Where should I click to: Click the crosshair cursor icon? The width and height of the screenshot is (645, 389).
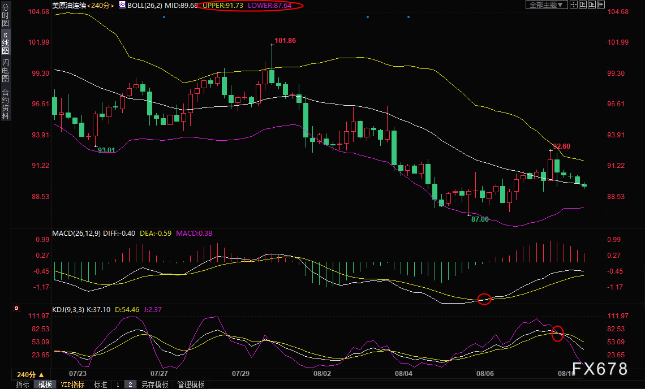573,5
